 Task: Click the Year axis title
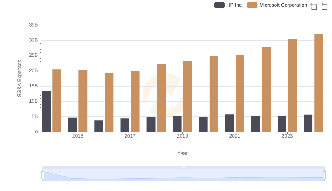pos(182,153)
